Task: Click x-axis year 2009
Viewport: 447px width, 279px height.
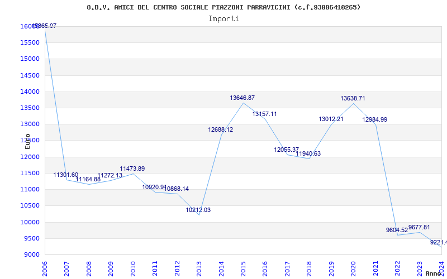Action: [111, 268]
